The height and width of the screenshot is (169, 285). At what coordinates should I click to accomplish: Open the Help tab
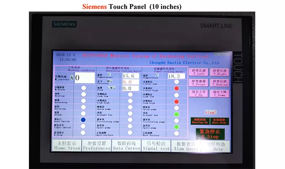click(x=215, y=147)
